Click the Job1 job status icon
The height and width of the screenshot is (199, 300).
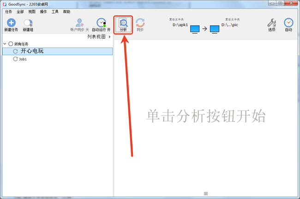point(15,59)
